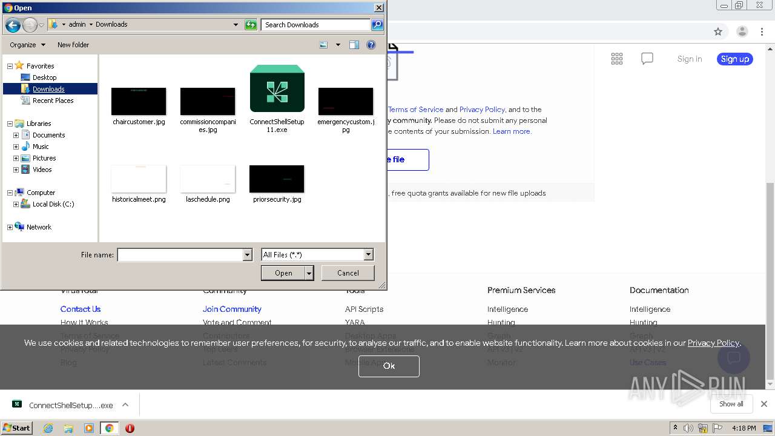This screenshot has height=436, width=775.
Task: Expand the Music library
Action: (16, 147)
